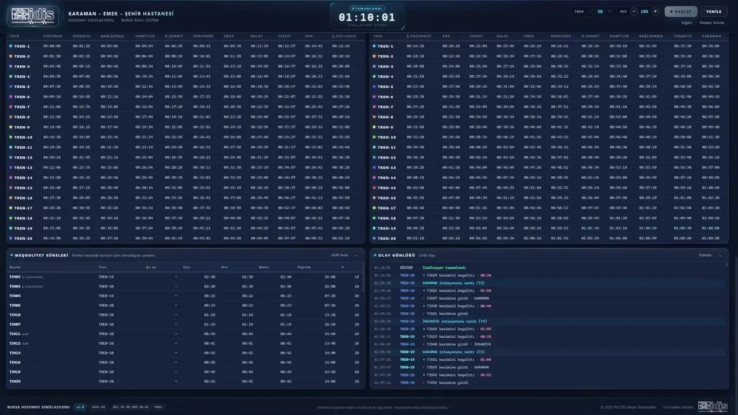The height and width of the screenshot is (415, 738).
Task: Click the Sığdır link
Action: point(687,22)
